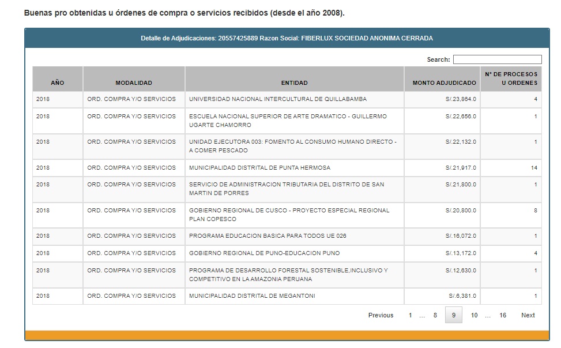This screenshot has height=348, width=561.
Task: Select Municipalidad Distrital de Punta Hermosa row
Action: (x=259, y=168)
